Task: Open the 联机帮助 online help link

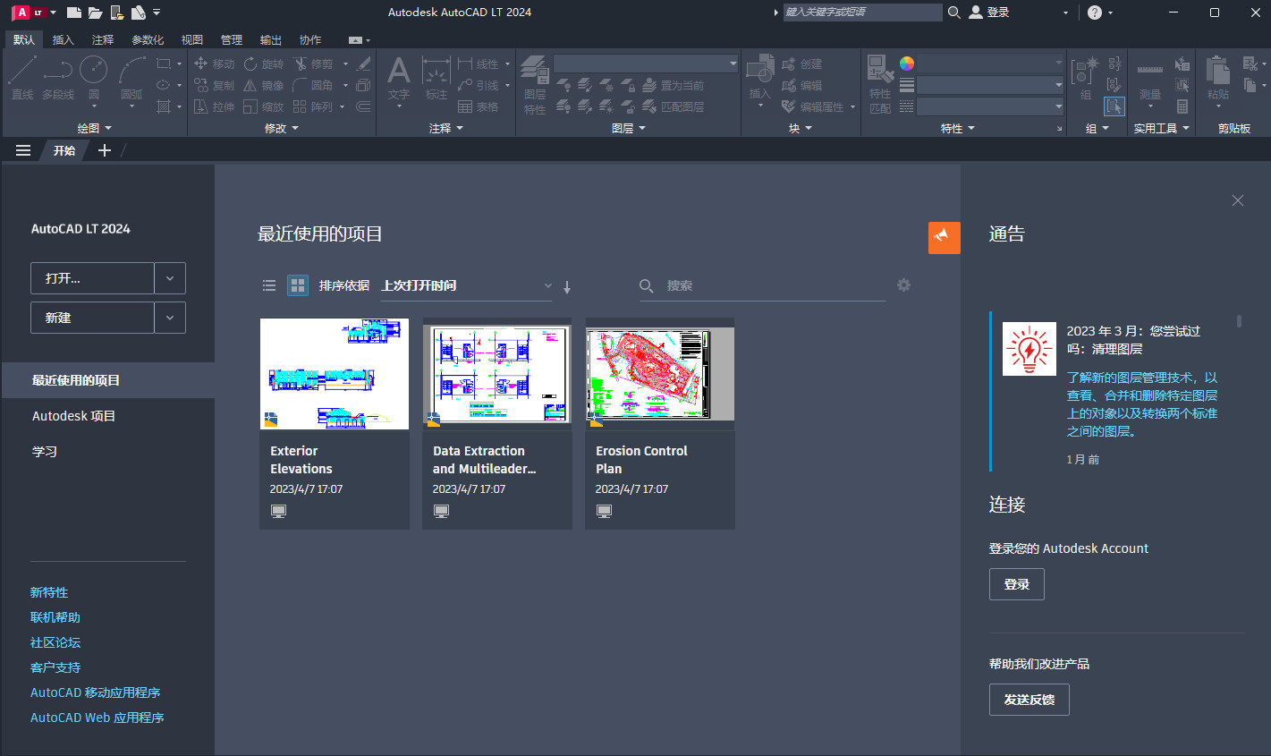Action: [x=55, y=617]
